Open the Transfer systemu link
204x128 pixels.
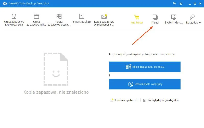(124, 100)
